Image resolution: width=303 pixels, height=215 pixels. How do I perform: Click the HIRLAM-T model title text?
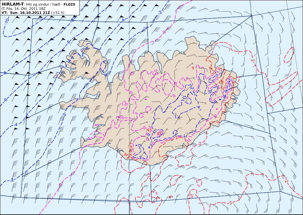[x=12, y=4]
